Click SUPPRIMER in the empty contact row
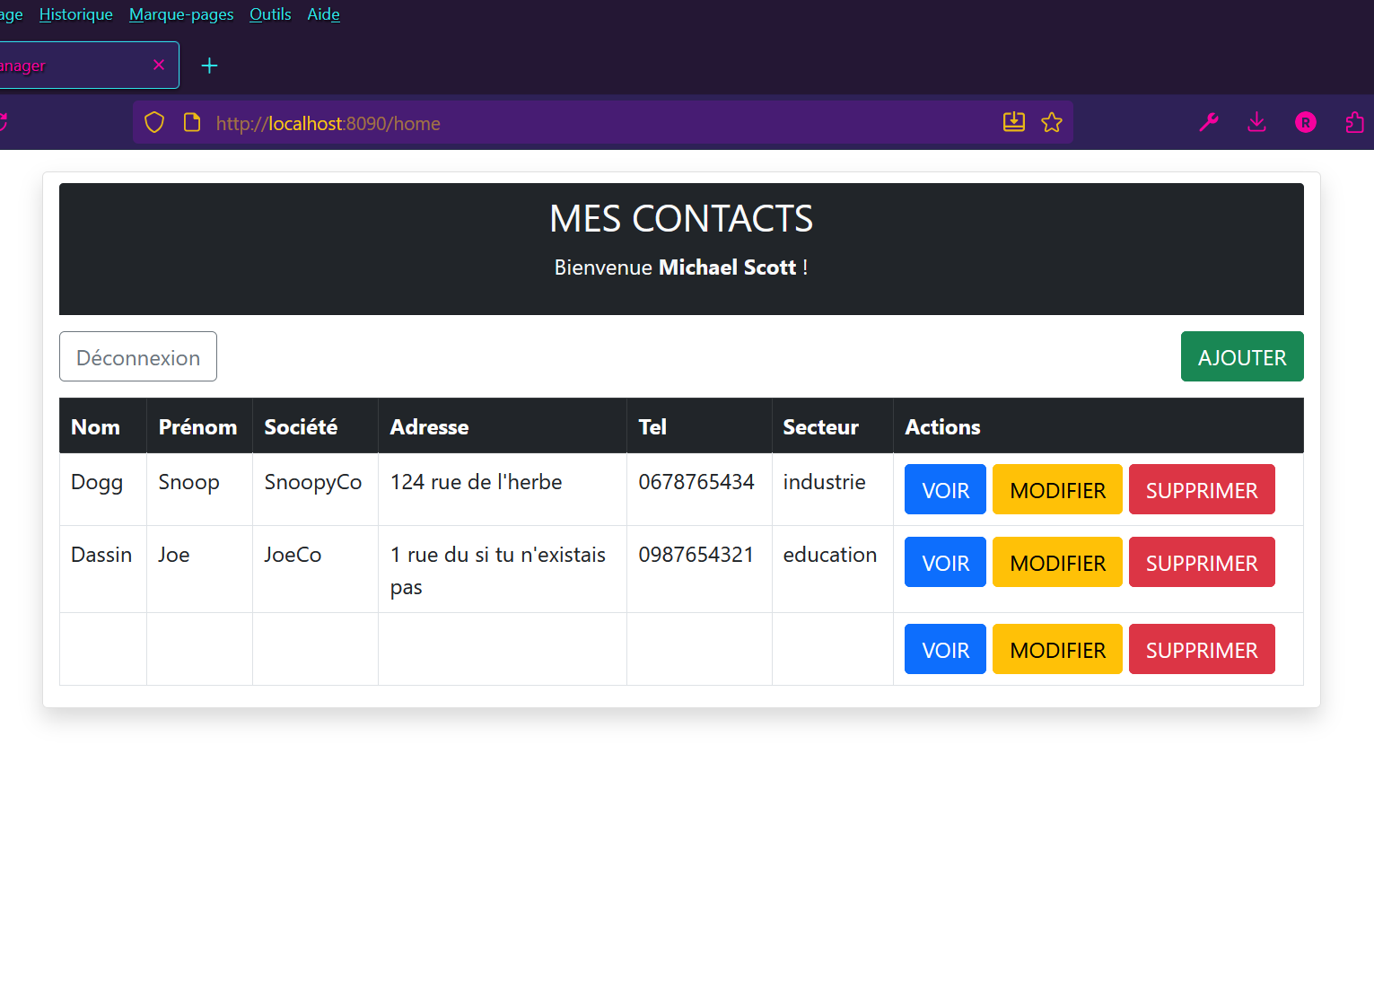The width and height of the screenshot is (1374, 1008). 1202,649
